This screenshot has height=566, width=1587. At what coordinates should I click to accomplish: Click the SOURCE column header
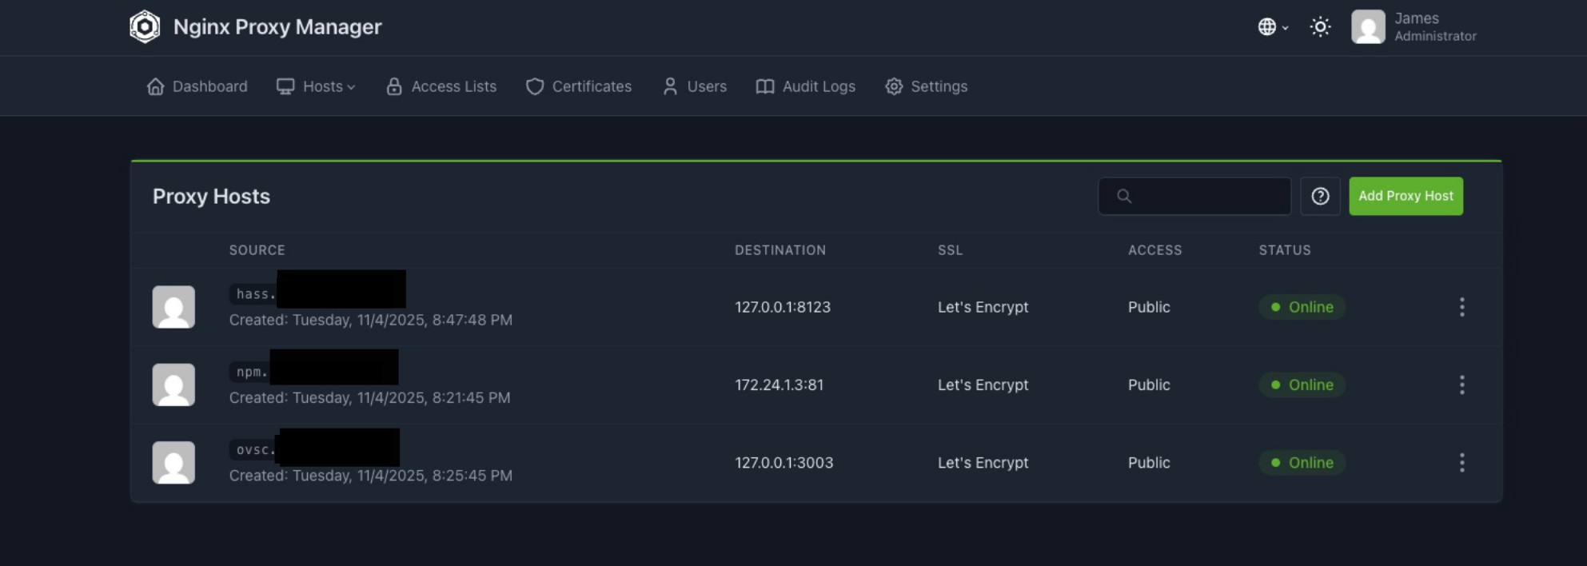257,250
